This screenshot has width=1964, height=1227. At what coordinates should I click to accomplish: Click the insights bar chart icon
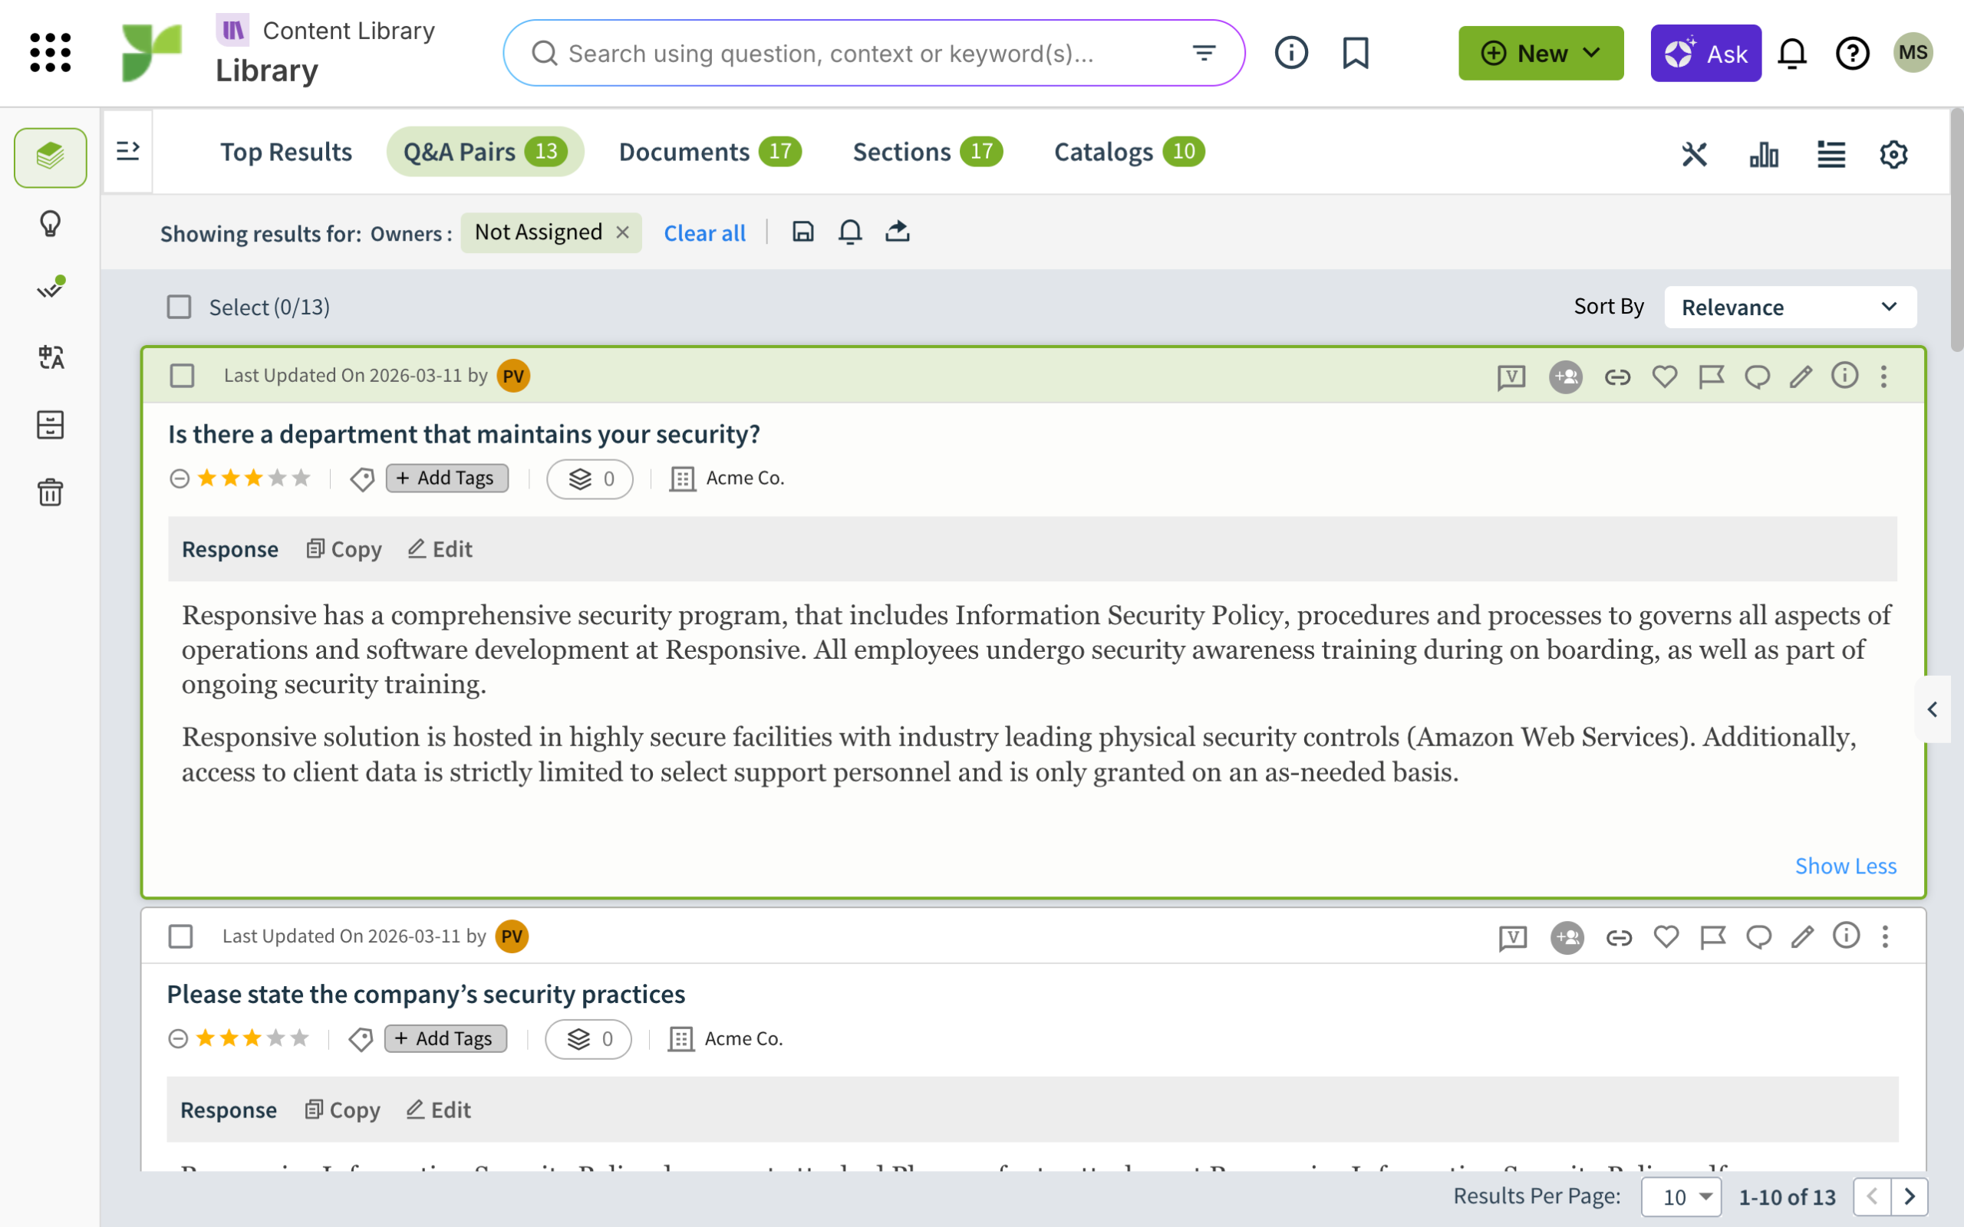click(x=1764, y=153)
